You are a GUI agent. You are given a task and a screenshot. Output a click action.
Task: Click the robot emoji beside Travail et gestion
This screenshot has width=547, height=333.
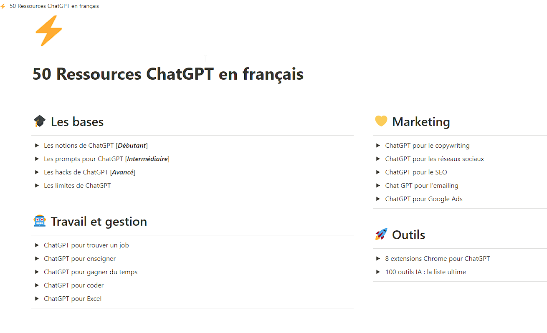pos(40,221)
